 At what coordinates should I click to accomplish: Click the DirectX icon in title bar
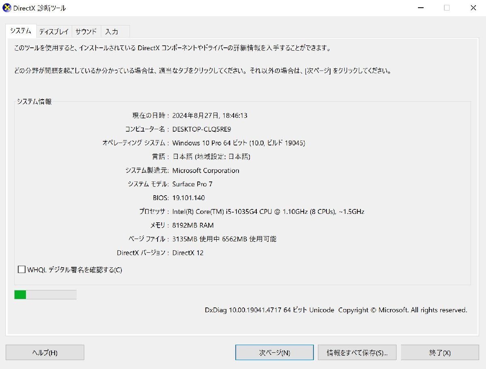[x=7, y=8]
